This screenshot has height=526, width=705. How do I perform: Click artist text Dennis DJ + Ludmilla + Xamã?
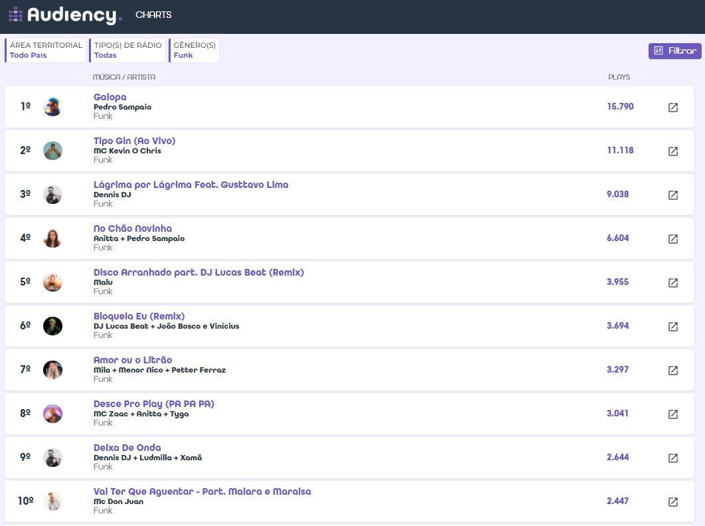coord(147,458)
